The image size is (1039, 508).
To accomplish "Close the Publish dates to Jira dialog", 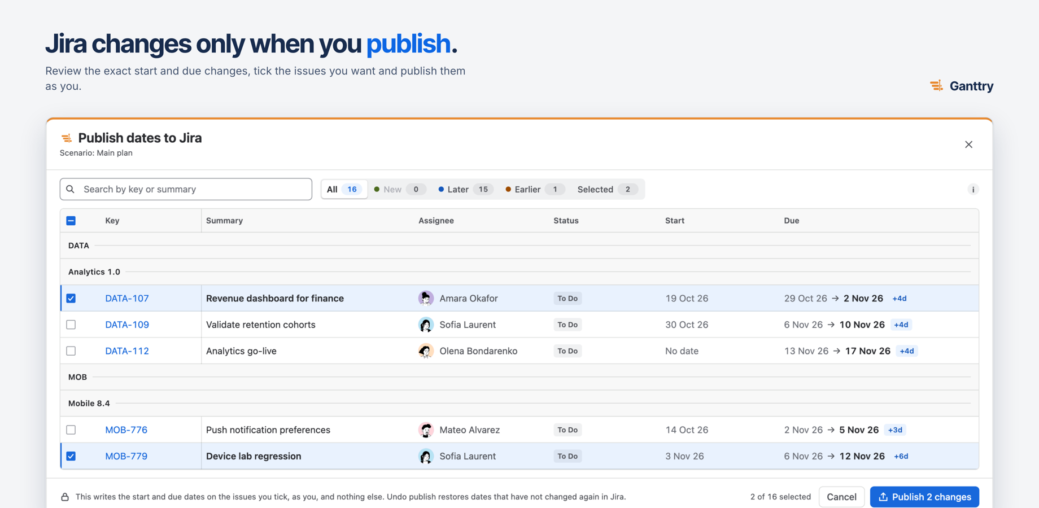I will coord(968,144).
